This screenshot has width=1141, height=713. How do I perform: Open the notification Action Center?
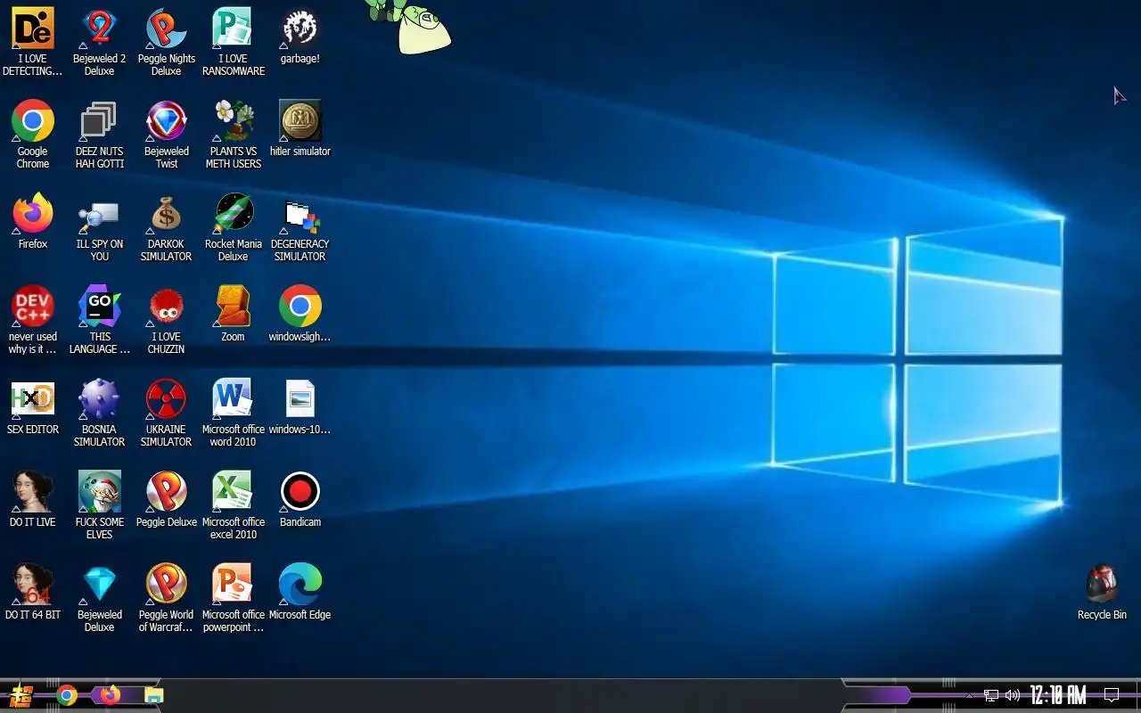[x=1112, y=695]
